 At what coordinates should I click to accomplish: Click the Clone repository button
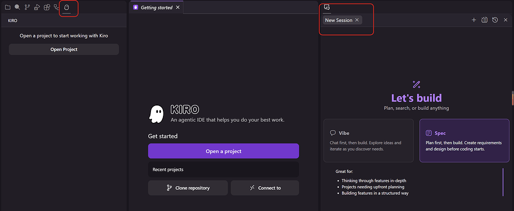[x=188, y=188]
